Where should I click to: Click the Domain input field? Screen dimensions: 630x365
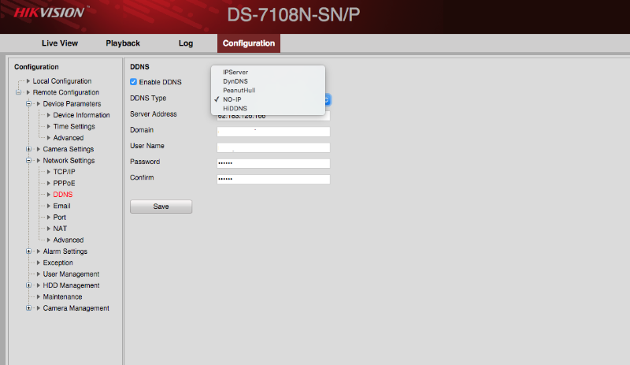[273, 132]
